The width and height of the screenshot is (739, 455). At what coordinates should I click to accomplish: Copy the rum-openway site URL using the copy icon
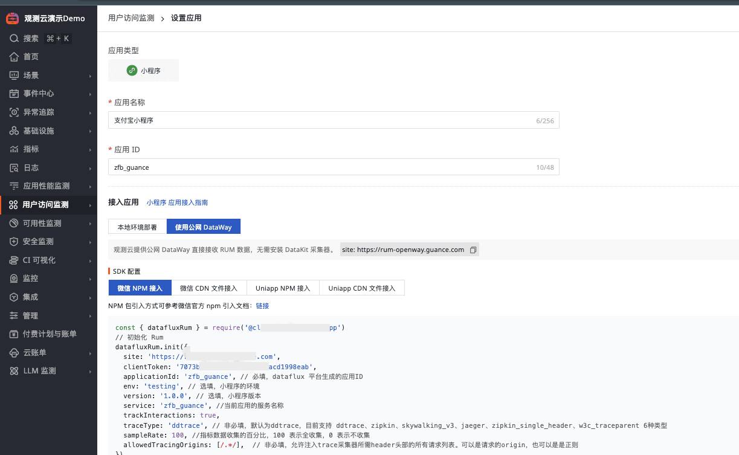pyautogui.click(x=473, y=250)
